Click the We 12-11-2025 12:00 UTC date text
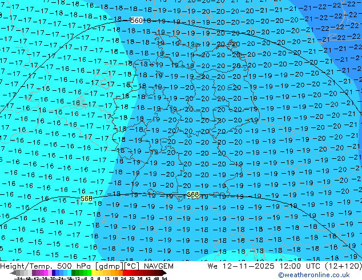 pos(265,266)
